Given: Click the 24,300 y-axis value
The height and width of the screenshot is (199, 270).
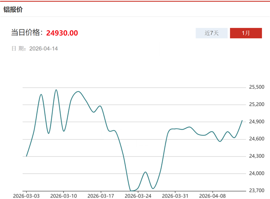Looking at the screenshot, I should (x=256, y=156).
